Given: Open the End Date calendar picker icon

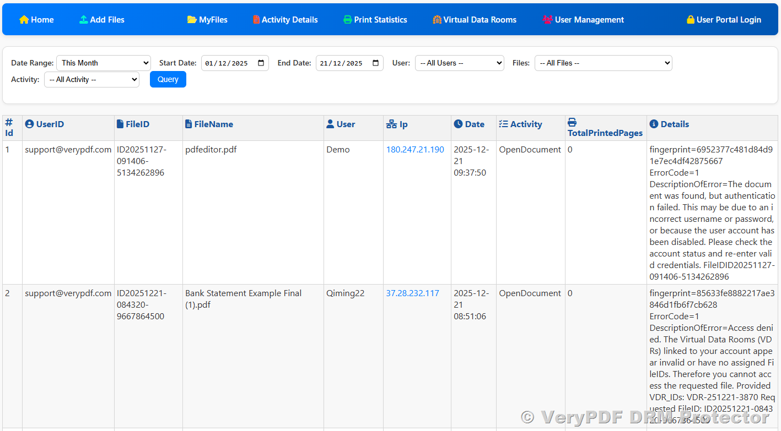Looking at the screenshot, I should (376, 63).
